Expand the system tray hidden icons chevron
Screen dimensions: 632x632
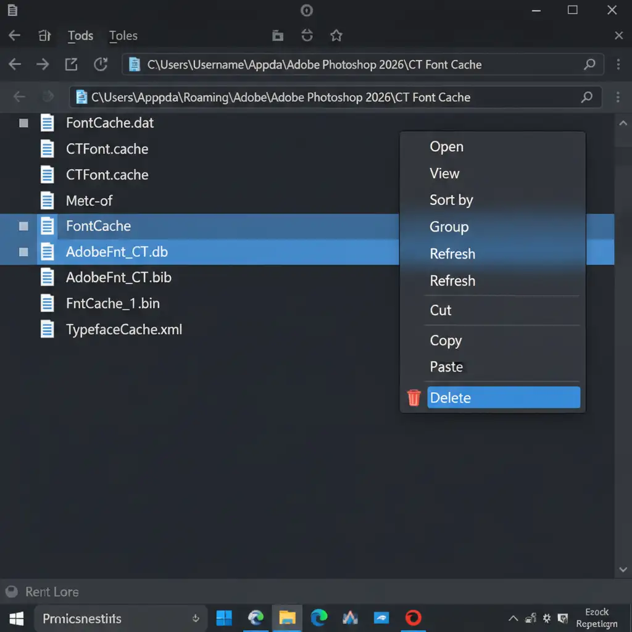point(513,618)
